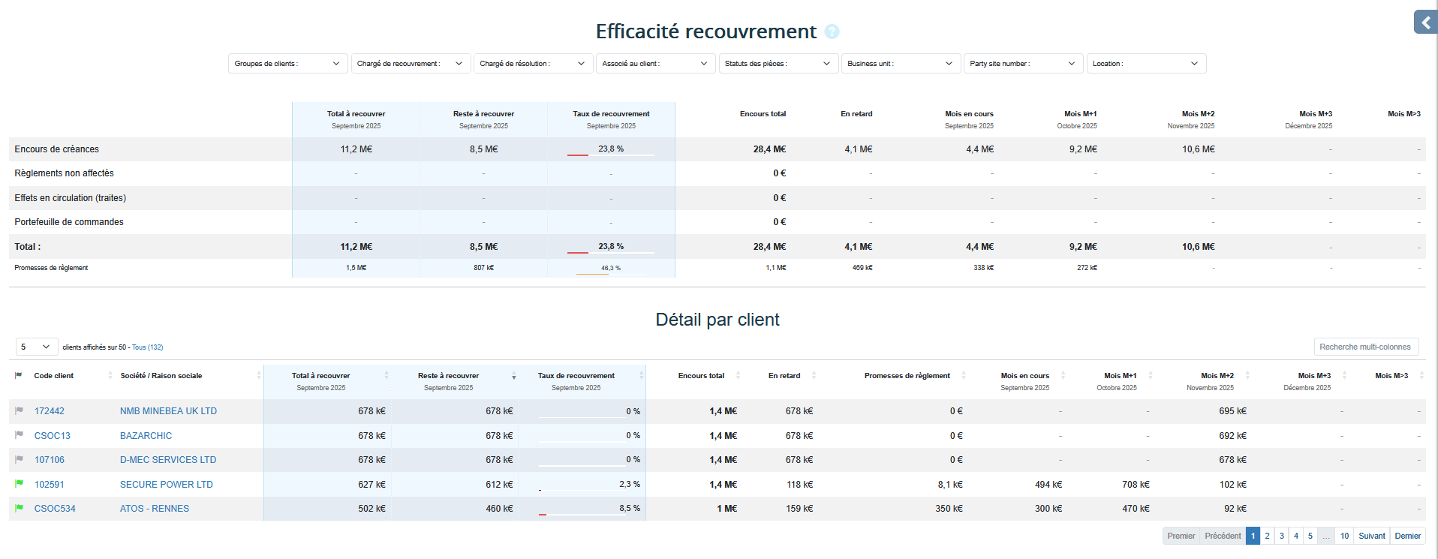Open the Business unit filter
The width and height of the screenshot is (1438, 559).
point(901,64)
